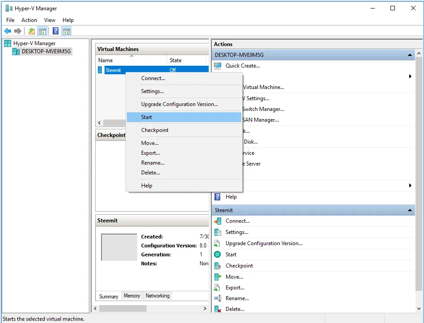Click the Steemit virtual machine row icon
The width and height of the screenshot is (424, 323).
coord(100,70)
